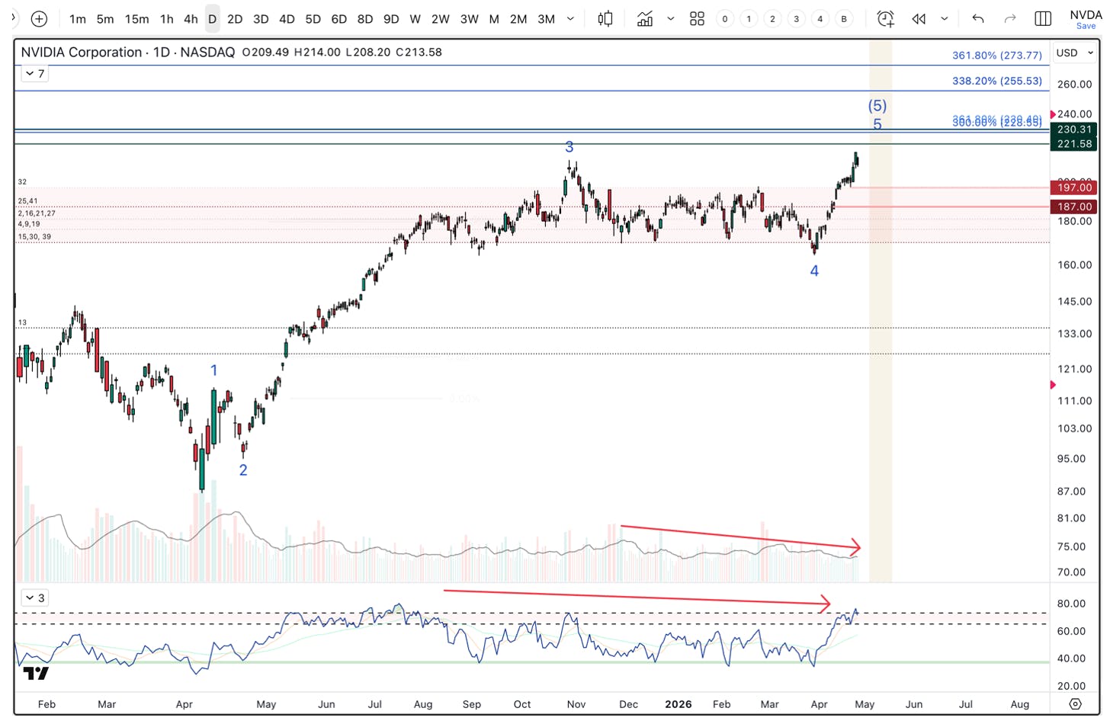Choose the 3W timeframe
Image resolution: width=1110 pixels, height=724 pixels.
coord(470,19)
